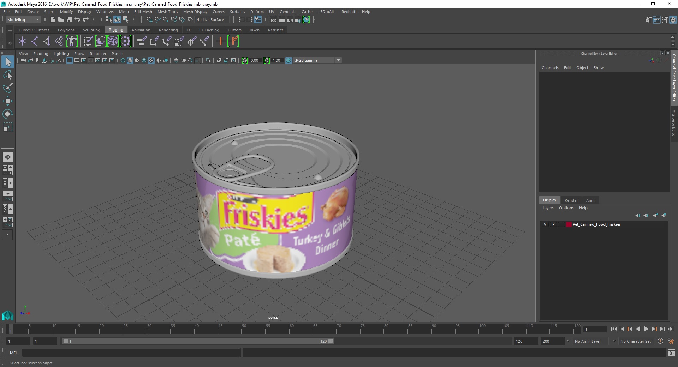Open the No Character Set dropdown
The height and width of the screenshot is (367, 678).
pos(636,341)
